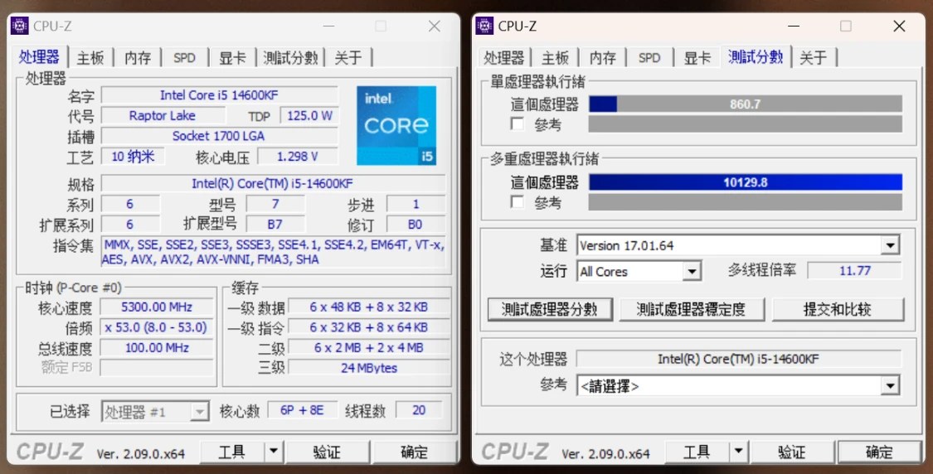
Task: Switch to 关于 tab in right window
Action: click(813, 58)
